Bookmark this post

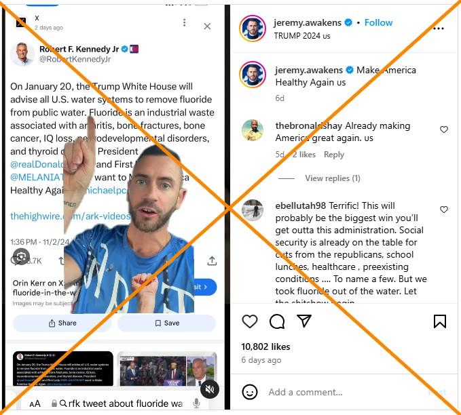coord(440,321)
